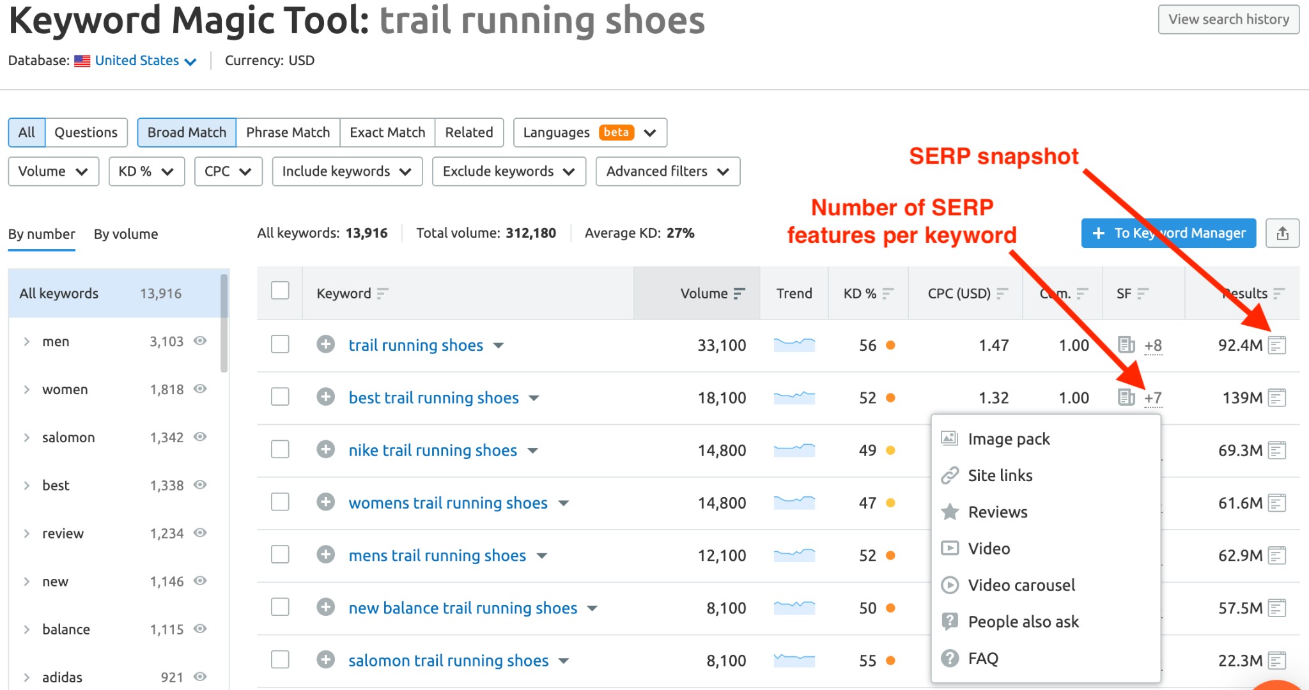Toggle eye visibility for salomon group
Viewport: 1309px width, 690px height.
(x=200, y=437)
